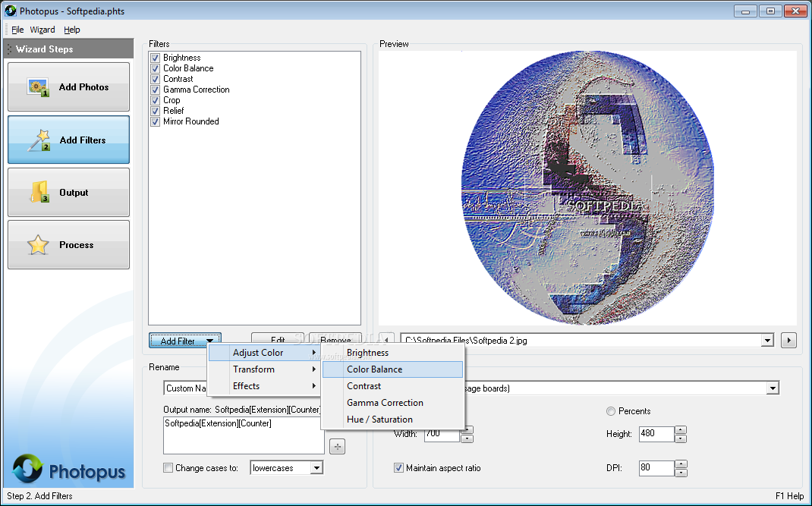Select the Percents radio button

[611, 411]
